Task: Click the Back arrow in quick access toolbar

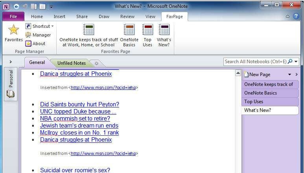Action: click(16, 7)
